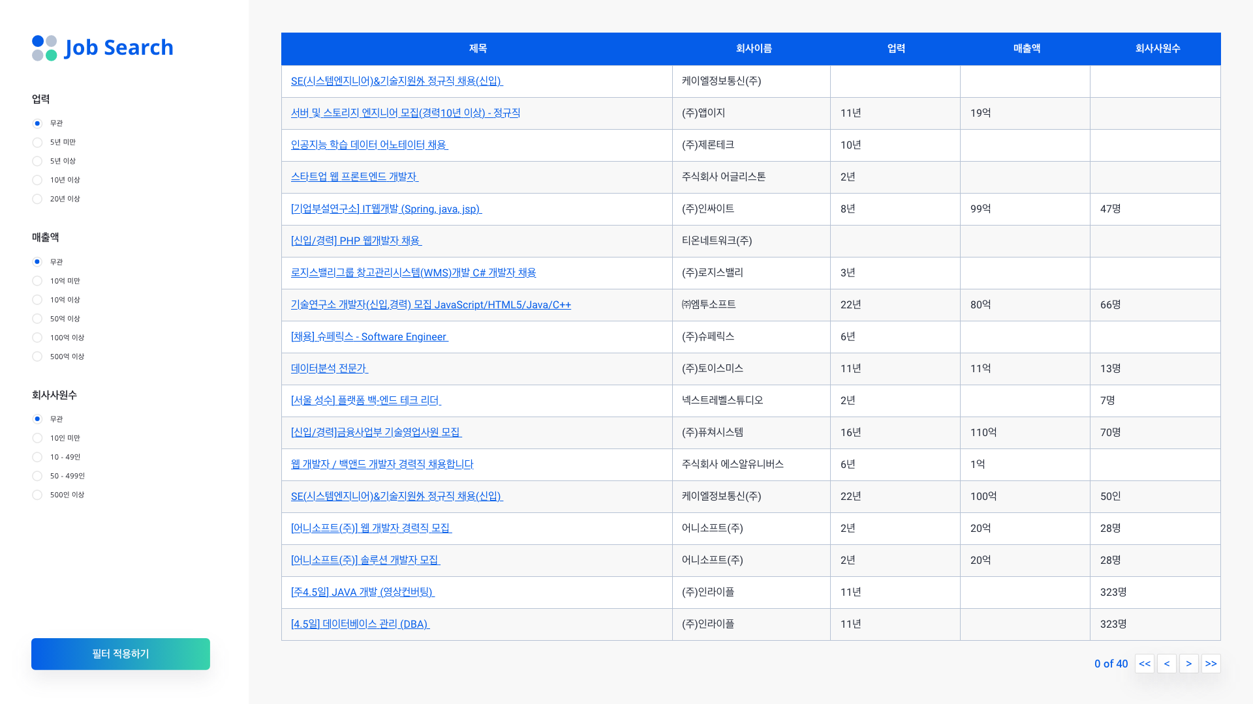Click the Job Search logo
This screenshot has width=1253, height=704.
point(102,48)
